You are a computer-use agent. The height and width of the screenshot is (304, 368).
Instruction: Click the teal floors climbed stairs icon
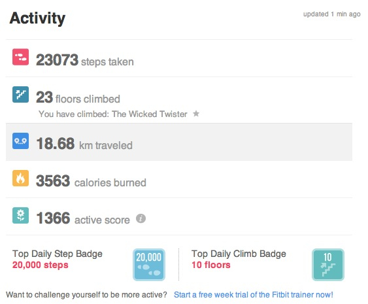(x=21, y=94)
